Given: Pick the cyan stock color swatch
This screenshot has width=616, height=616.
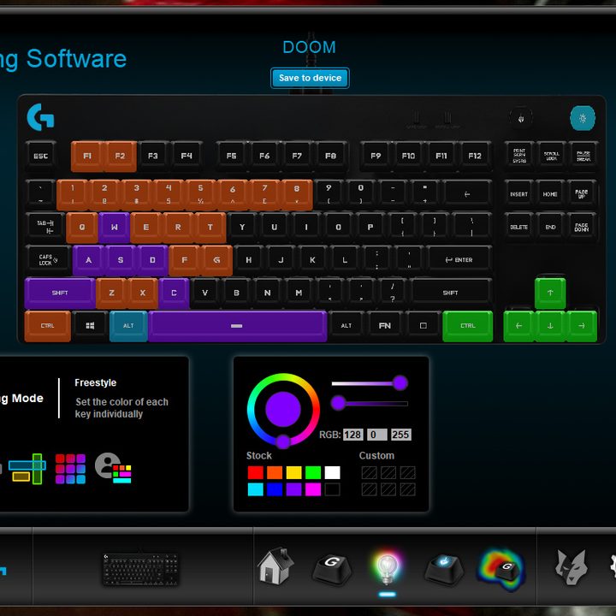Looking at the screenshot, I should tap(255, 489).
